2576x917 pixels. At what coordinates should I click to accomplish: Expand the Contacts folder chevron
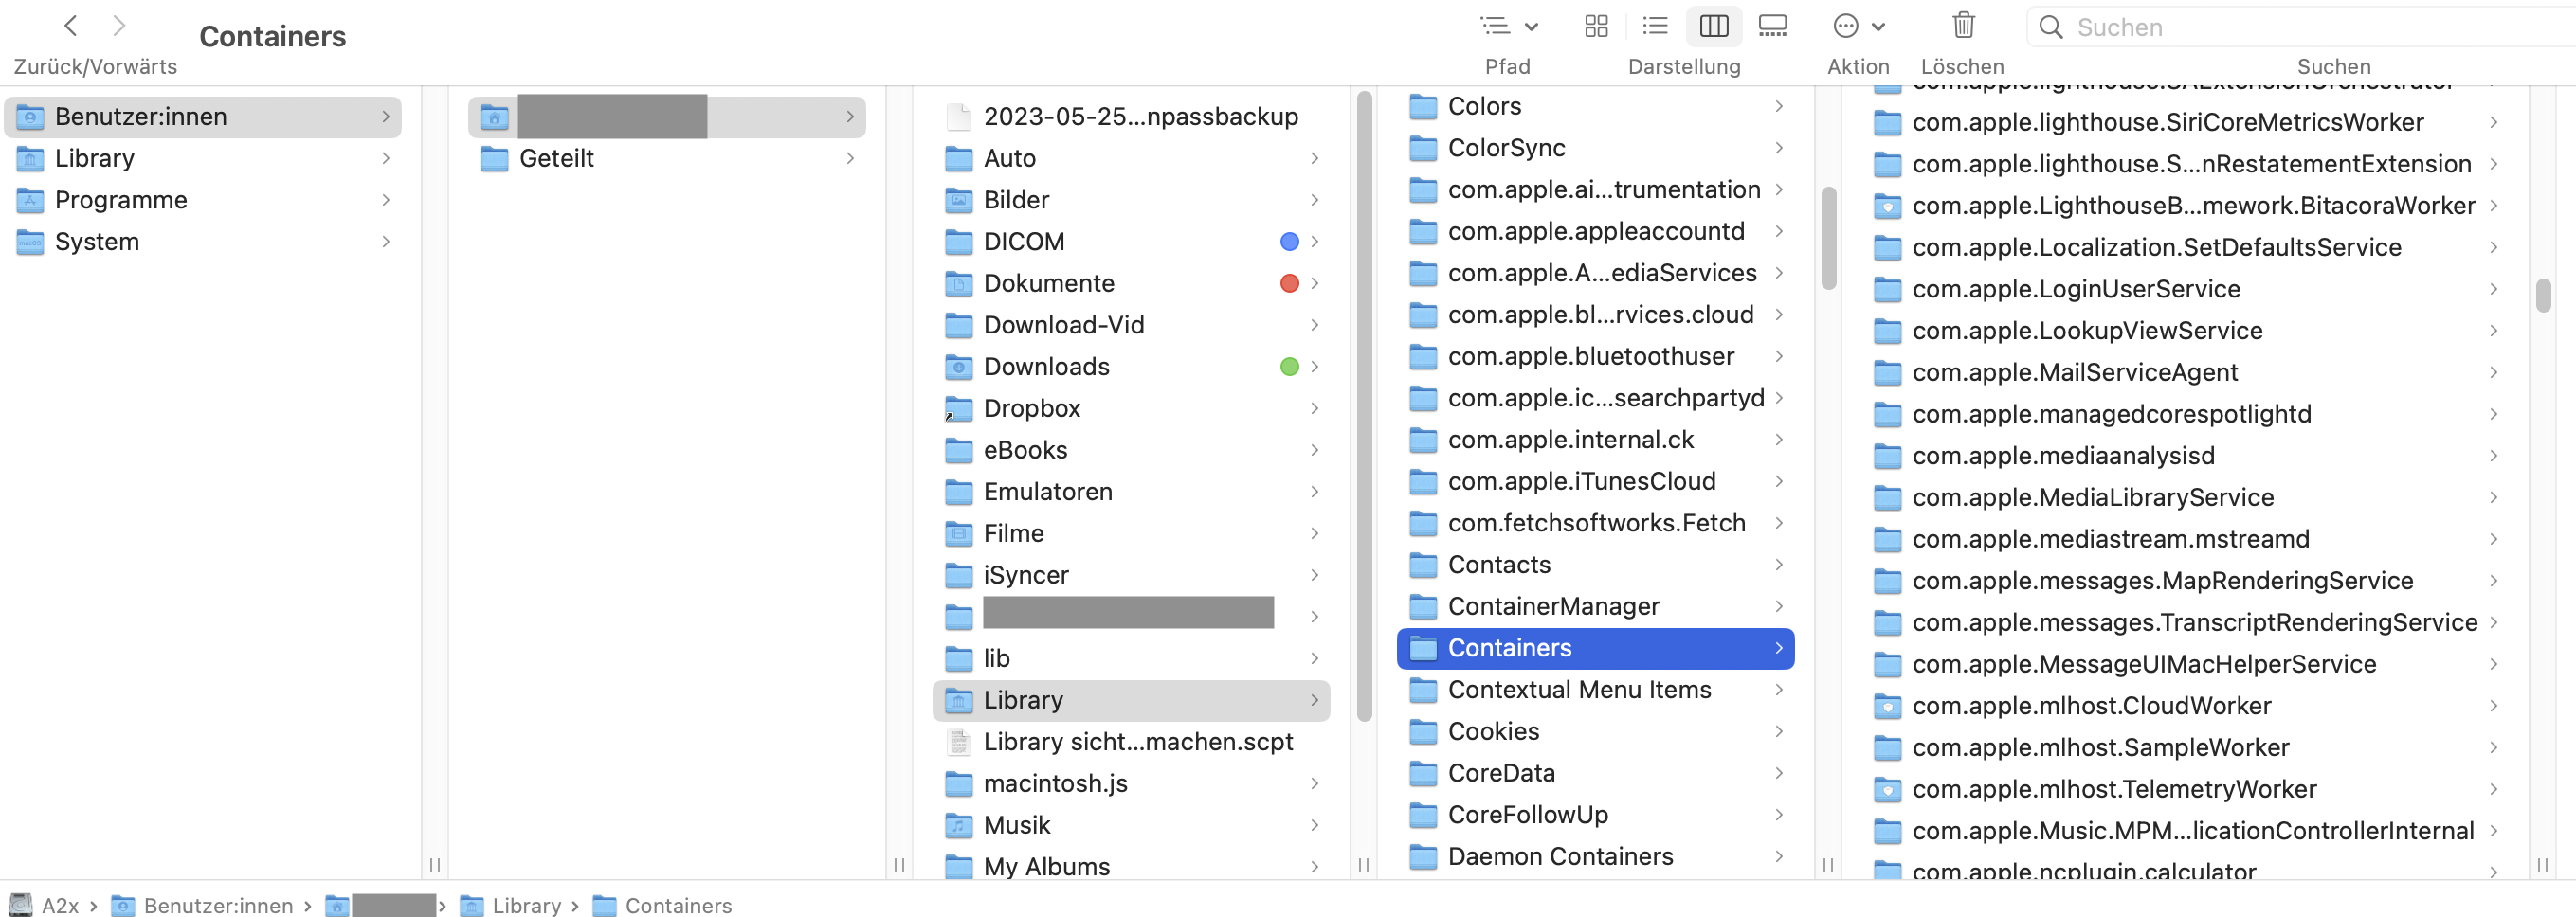pyautogui.click(x=1778, y=565)
